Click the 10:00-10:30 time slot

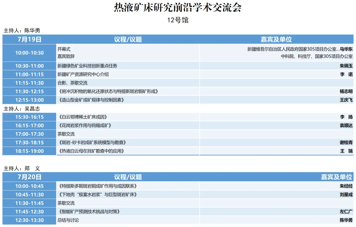[x=29, y=52]
